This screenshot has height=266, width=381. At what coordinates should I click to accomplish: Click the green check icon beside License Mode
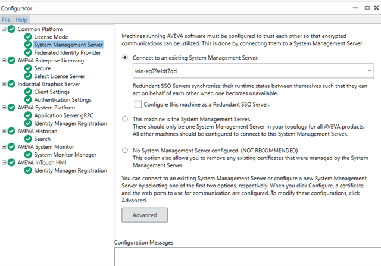[x=28, y=37]
